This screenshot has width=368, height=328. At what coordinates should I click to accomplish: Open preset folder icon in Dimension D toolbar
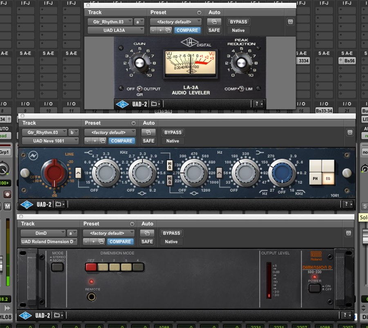(x=58, y=315)
